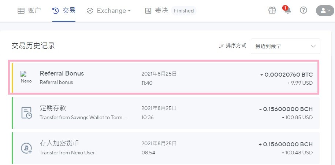The height and width of the screenshot is (165, 335).
Task: Switch to the 表决 tab
Action: coord(157,11)
